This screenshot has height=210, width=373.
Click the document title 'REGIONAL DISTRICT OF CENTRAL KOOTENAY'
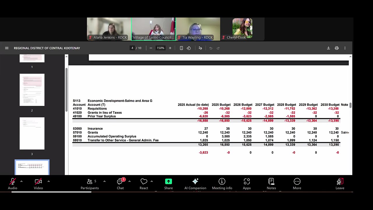[x=47, y=48]
